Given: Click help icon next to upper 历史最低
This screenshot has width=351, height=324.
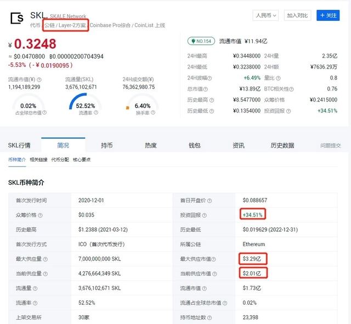Looking at the screenshot, I should click(x=212, y=111).
